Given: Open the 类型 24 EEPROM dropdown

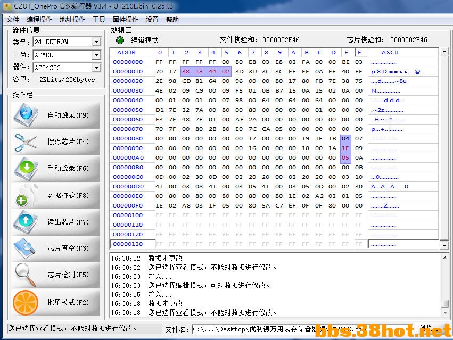Looking at the screenshot, I should click(x=96, y=42).
